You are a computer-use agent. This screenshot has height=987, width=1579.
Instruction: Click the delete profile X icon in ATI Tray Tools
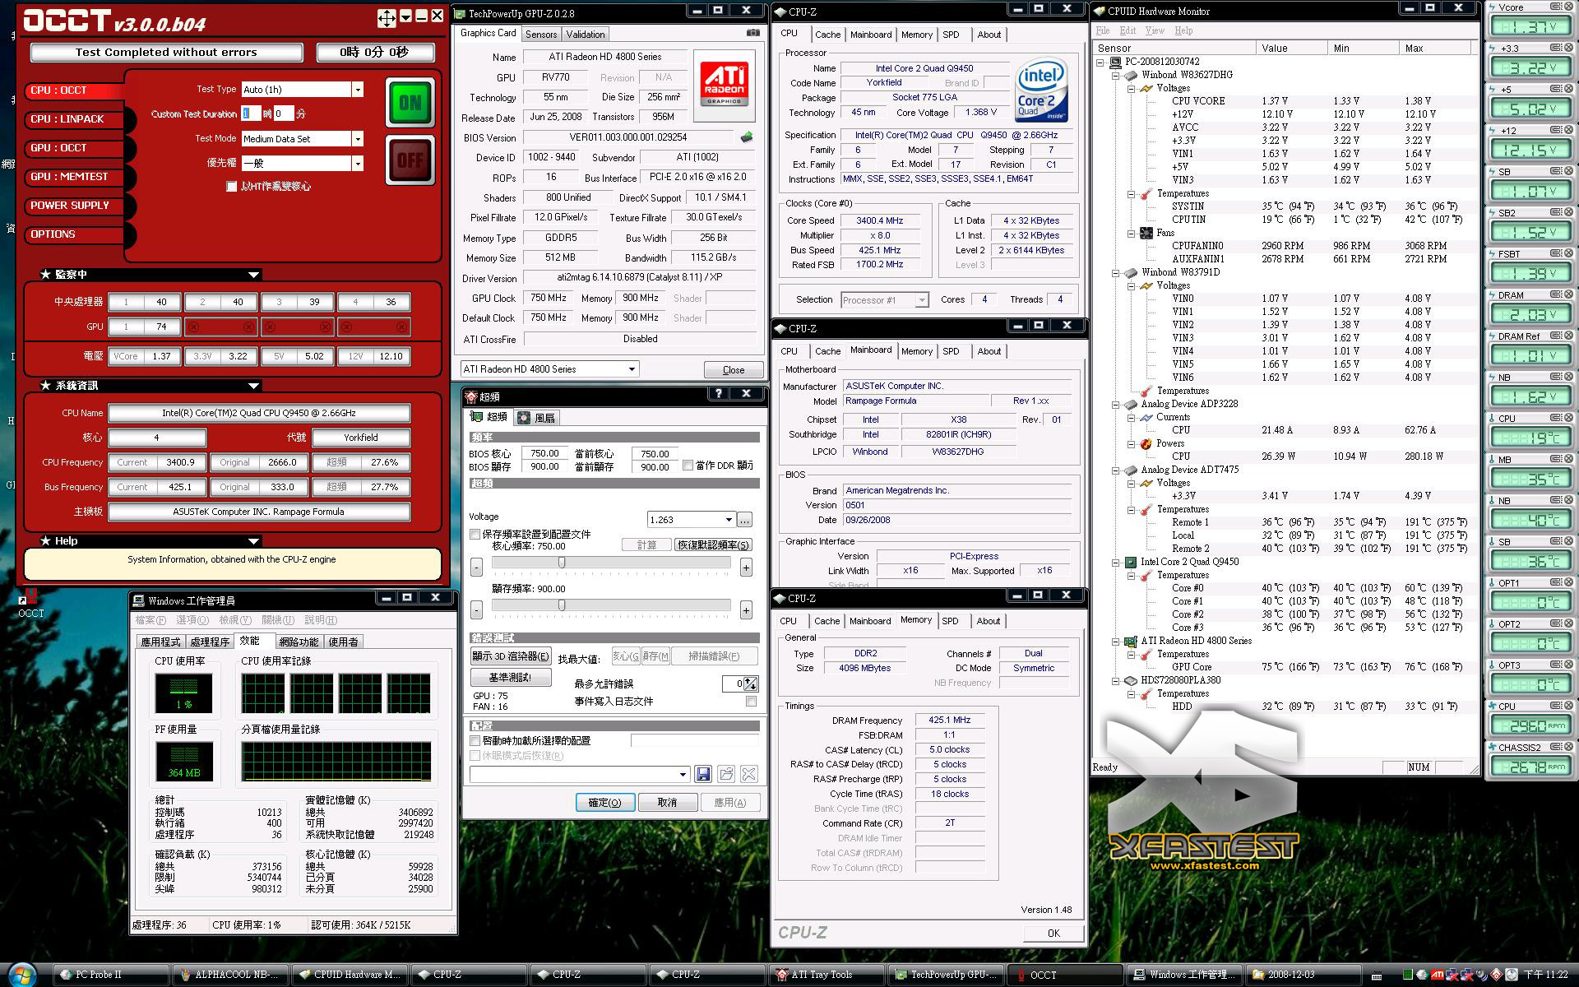point(748,774)
